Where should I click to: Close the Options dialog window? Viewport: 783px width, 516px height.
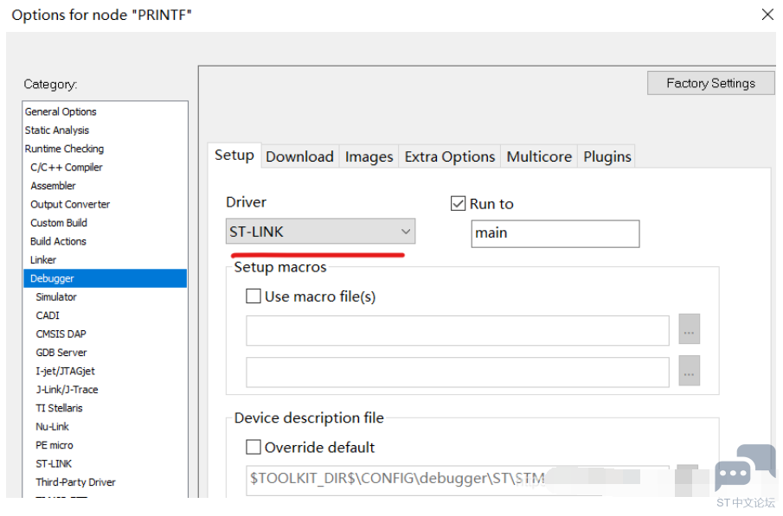767,15
